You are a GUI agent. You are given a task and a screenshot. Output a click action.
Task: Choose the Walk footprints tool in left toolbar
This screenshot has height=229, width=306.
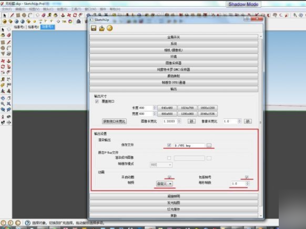tap(3, 123)
